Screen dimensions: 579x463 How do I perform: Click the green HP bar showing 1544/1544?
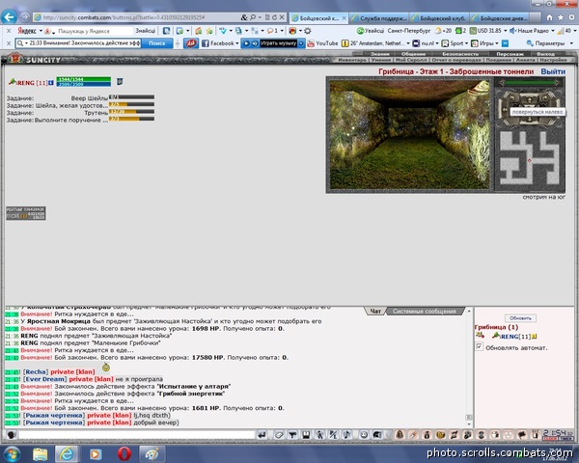click(84, 79)
